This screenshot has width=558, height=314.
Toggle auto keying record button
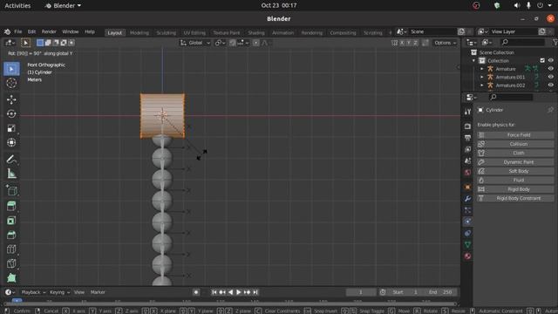195,292
